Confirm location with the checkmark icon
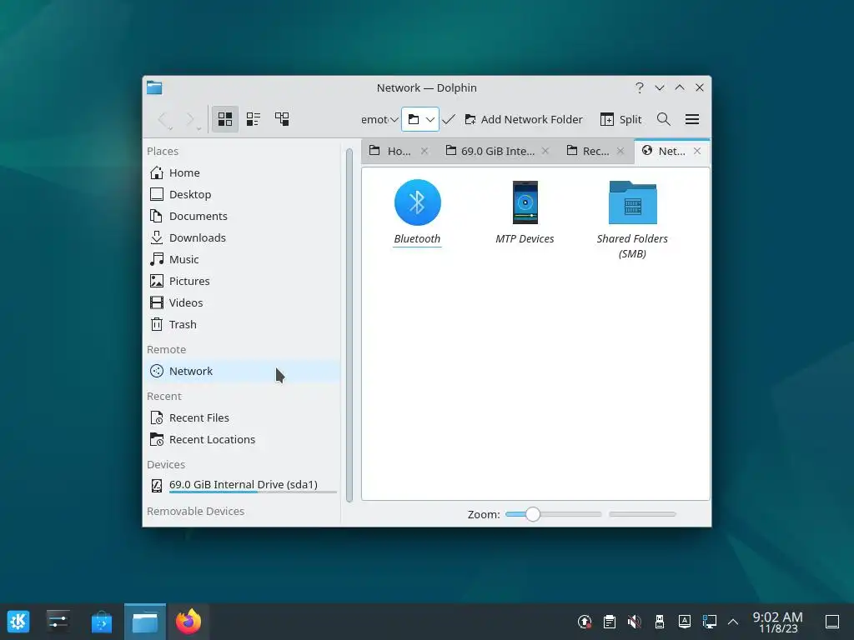The height and width of the screenshot is (640, 854). click(x=449, y=119)
